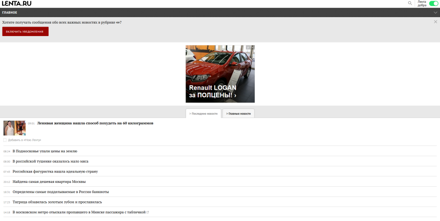Close the notifications prompt banner
Screen dimensions: 440x221
click(x=436, y=22)
